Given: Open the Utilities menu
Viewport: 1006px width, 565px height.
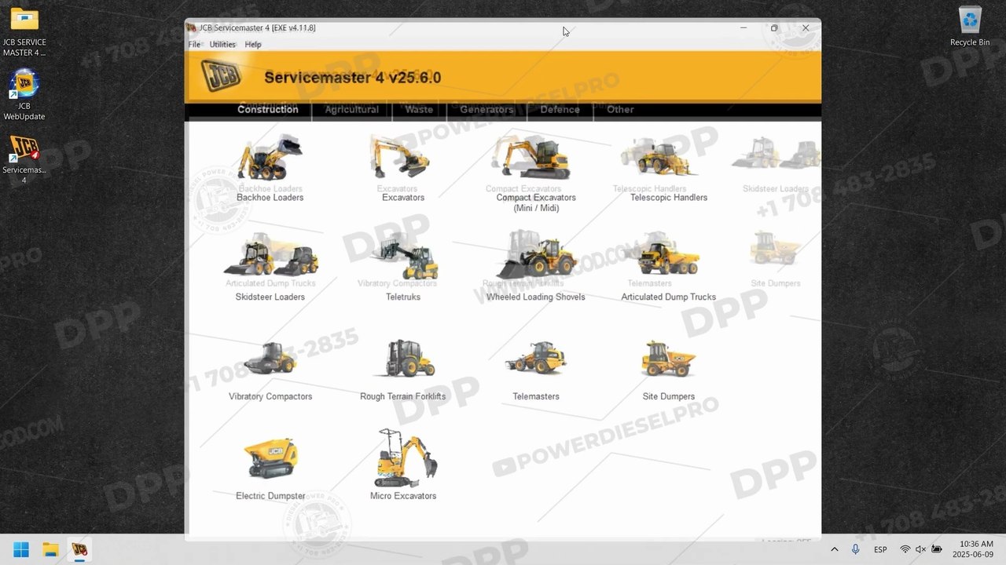Looking at the screenshot, I should [222, 45].
